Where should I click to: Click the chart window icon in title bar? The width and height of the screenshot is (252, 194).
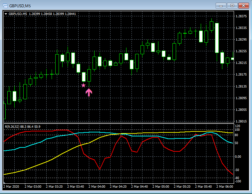point(5,6)
